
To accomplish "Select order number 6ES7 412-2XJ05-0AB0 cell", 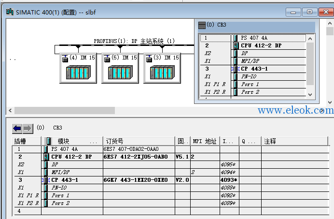I will pyautogui.click(x=139, y=157).
